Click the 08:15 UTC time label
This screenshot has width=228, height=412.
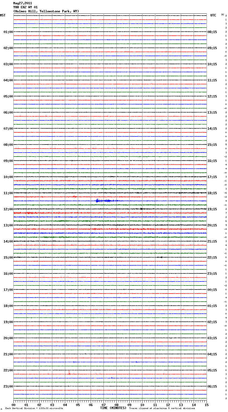point(212,32)
